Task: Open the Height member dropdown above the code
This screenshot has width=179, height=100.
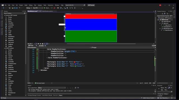Action: pos(123,47)
